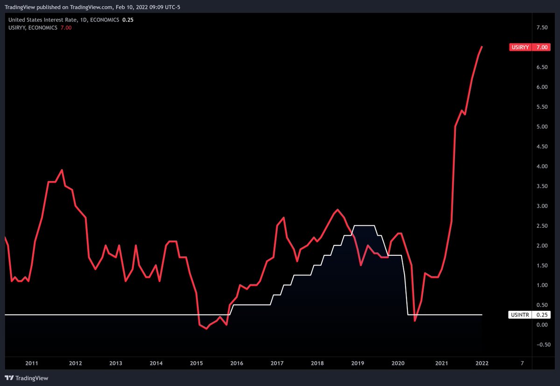Viewport: 560px width, 386px height.
Task: Click the red USIRYY price label tag
Action: [x=530, y=47]
